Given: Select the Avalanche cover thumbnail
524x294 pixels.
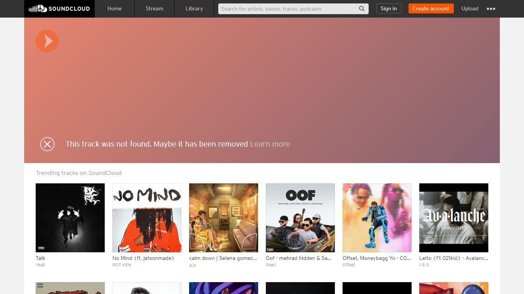Looking at the screenshot, I should (454, 218).
